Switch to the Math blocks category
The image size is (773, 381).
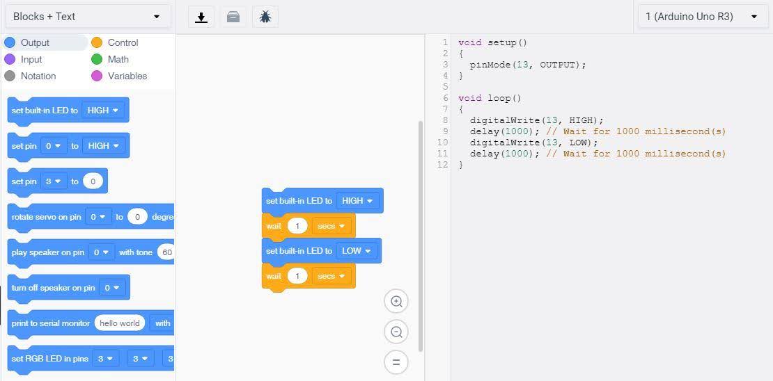tap(111, 60)
